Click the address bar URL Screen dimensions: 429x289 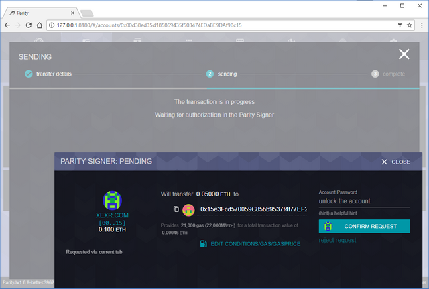149,25
